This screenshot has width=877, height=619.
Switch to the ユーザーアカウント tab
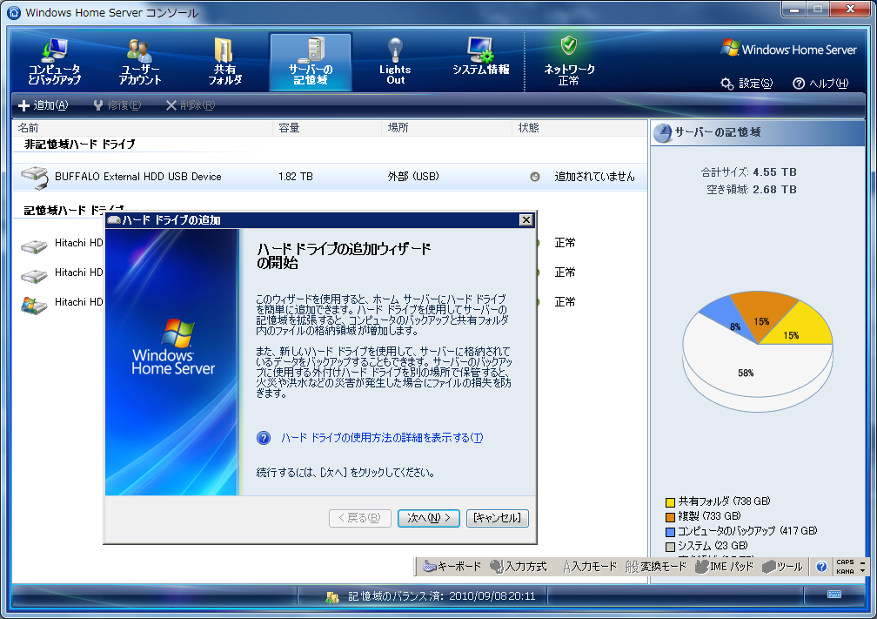[x=140, y=62]
